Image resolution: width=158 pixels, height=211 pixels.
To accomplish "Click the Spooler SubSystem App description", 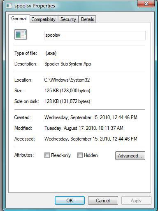I will 68,64.
